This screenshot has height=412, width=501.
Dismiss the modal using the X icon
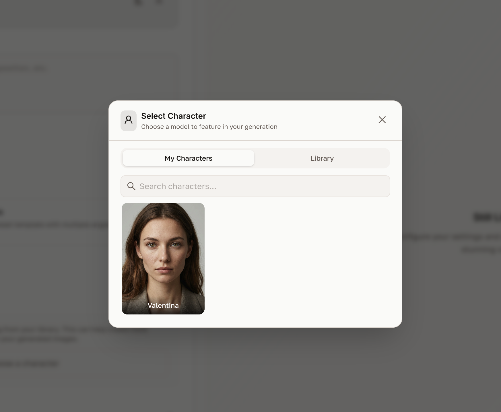click(x=382, y=120)
